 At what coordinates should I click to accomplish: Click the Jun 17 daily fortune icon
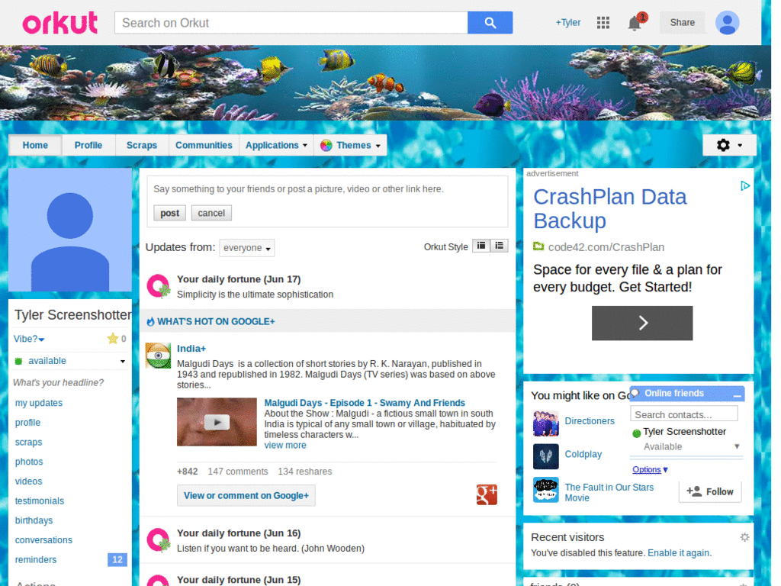159,286
